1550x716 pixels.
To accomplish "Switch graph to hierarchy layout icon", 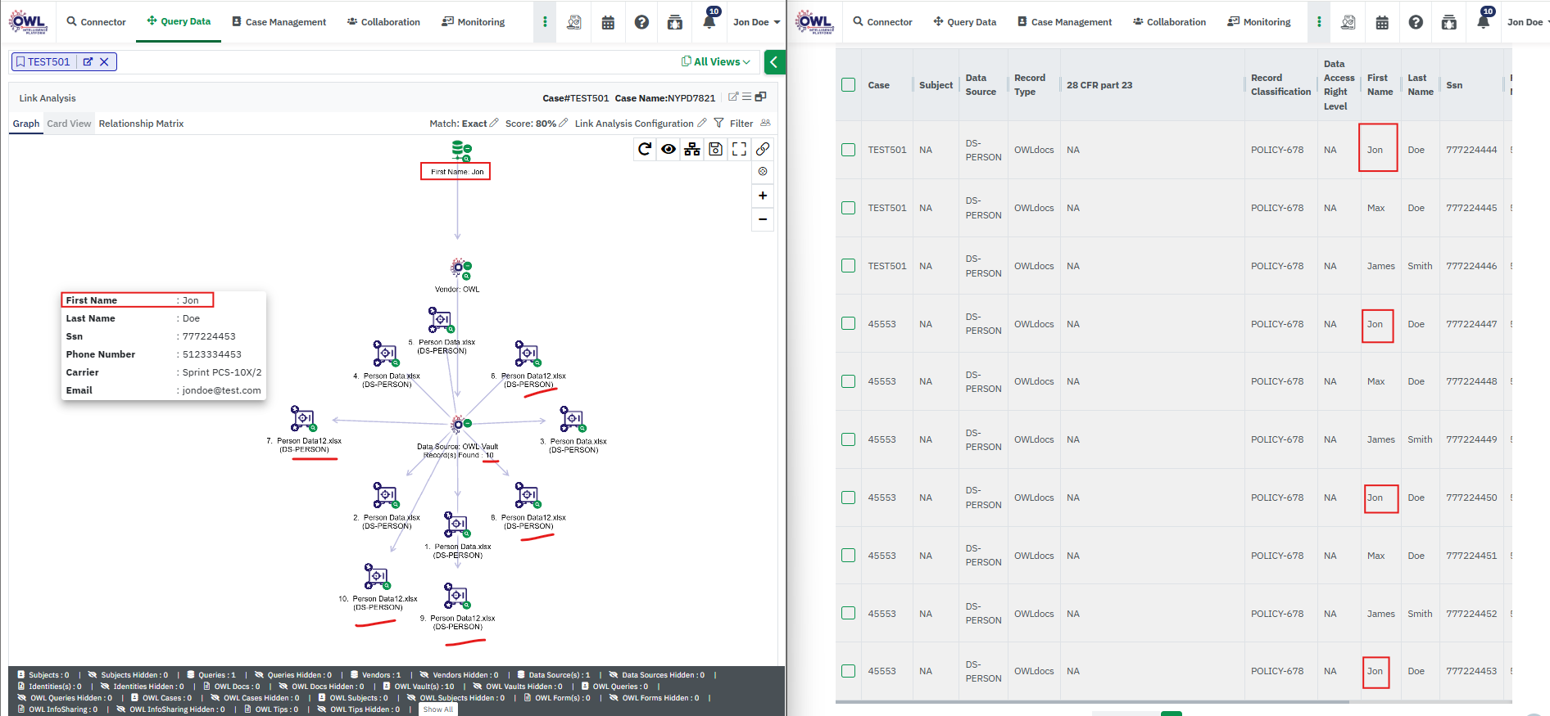I will (x=692, y=149).
